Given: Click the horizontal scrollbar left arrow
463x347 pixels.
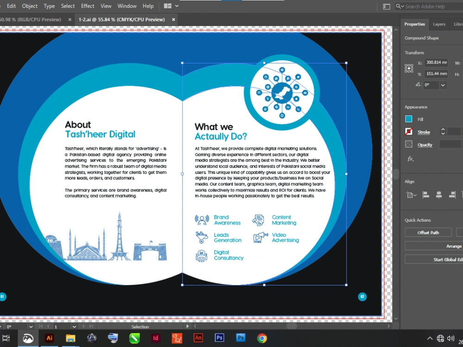Looking at the screenshot, I should click(195, 326).
